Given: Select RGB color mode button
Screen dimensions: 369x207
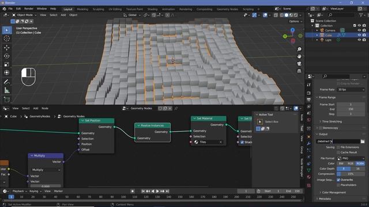Looking at the screenshot, I should click(x=351, y=163).
